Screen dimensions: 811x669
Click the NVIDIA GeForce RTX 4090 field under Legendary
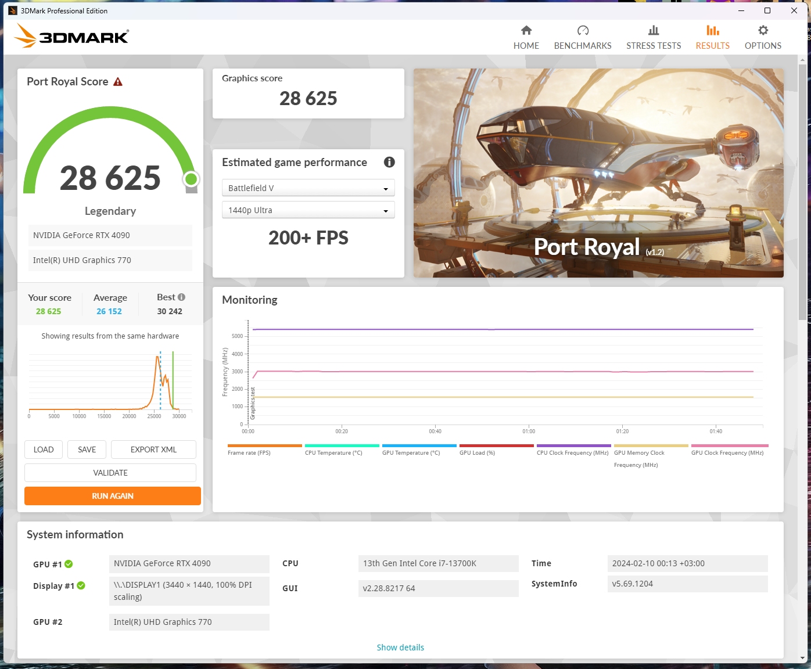110,235
